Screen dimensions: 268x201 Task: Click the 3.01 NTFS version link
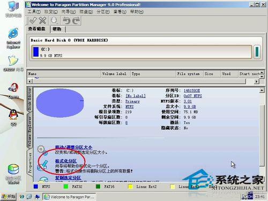pyautogui.click(x=188, y=101)
